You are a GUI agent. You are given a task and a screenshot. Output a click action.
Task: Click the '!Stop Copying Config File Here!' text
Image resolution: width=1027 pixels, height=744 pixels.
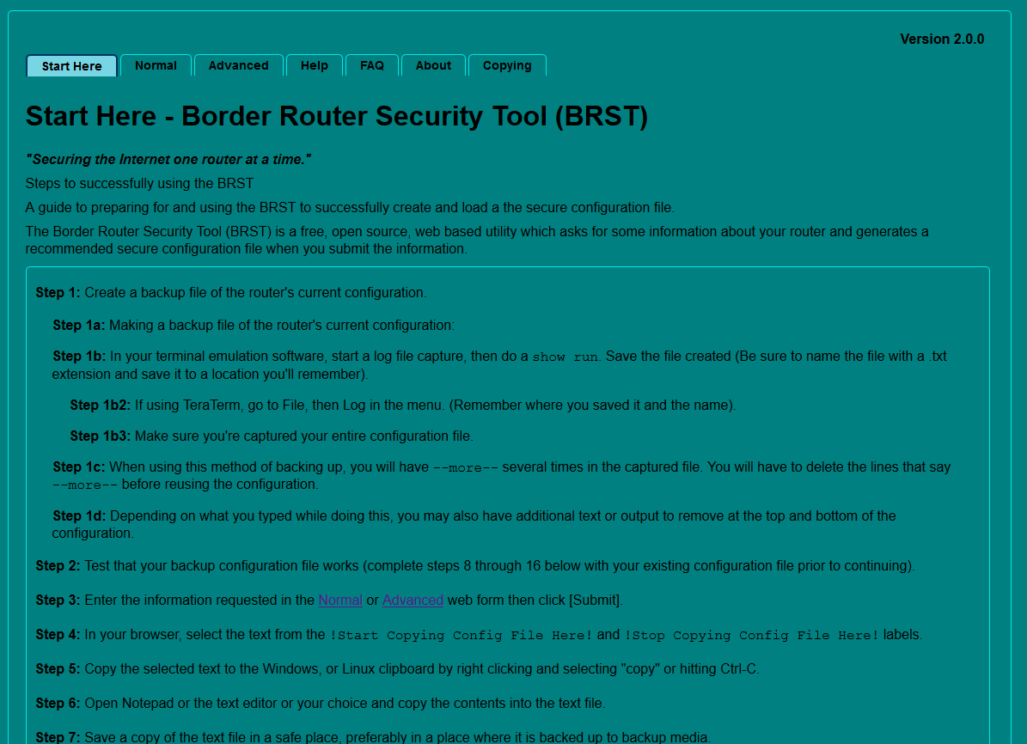(x=751, y=636)
